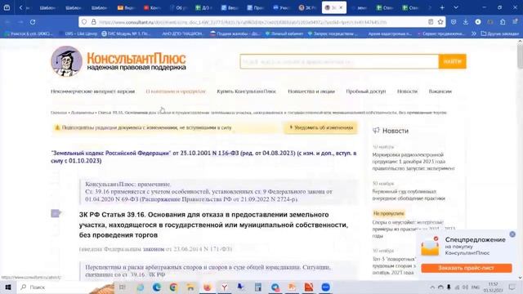Open 'Новшества и акции' menu item

click(311, 91)
